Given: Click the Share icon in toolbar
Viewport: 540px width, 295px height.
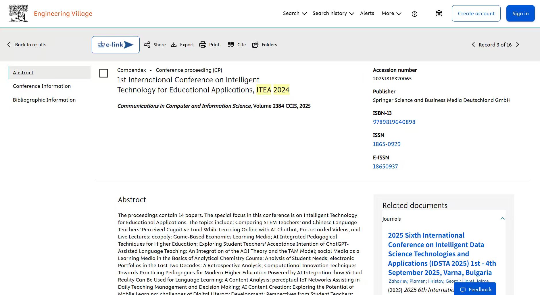Looking at the screenshot, I should [147, 45].
